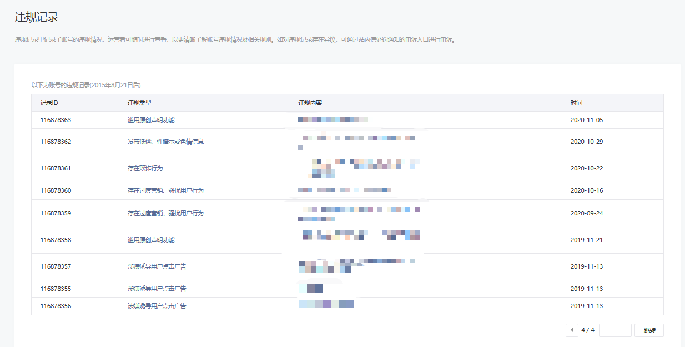Click violation content of record 116878356
Image resolution: width=685 pixels, height=347 pixels.
click(x=326, y=304)
